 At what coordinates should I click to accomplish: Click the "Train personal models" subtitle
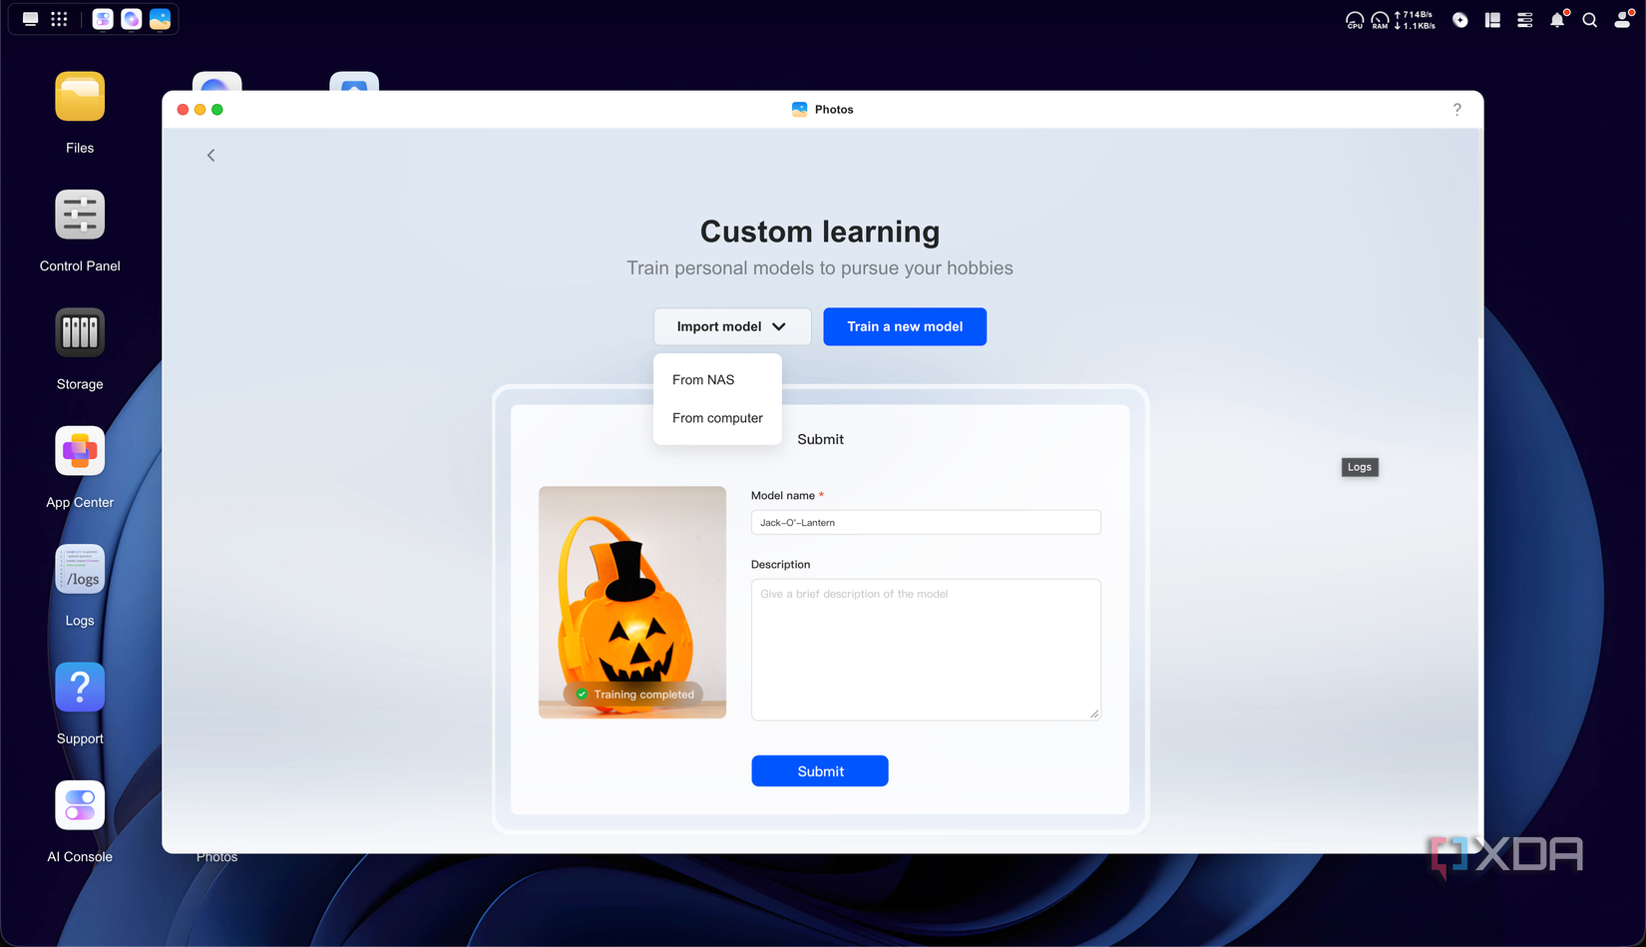(820, 268)
